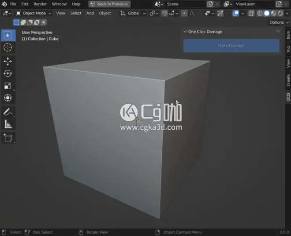Open the Options popover
The image size is (291, 236).
(x=278, y=22)
